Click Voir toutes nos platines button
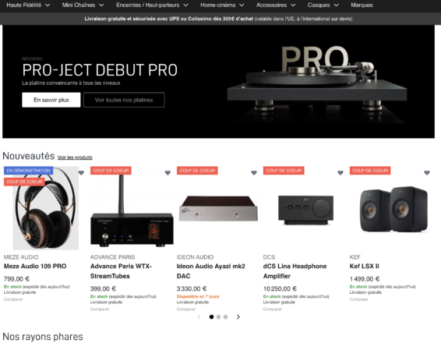Image resolution: width=441 pixels, height=343 pixels. (x=124, y=100)
